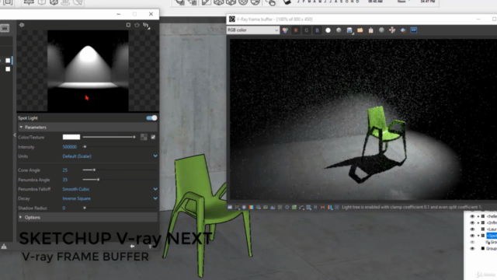This screenshot has height=280, width=497.
Task: Save current channel with floppy disk icon
Action: pos(349,30)
